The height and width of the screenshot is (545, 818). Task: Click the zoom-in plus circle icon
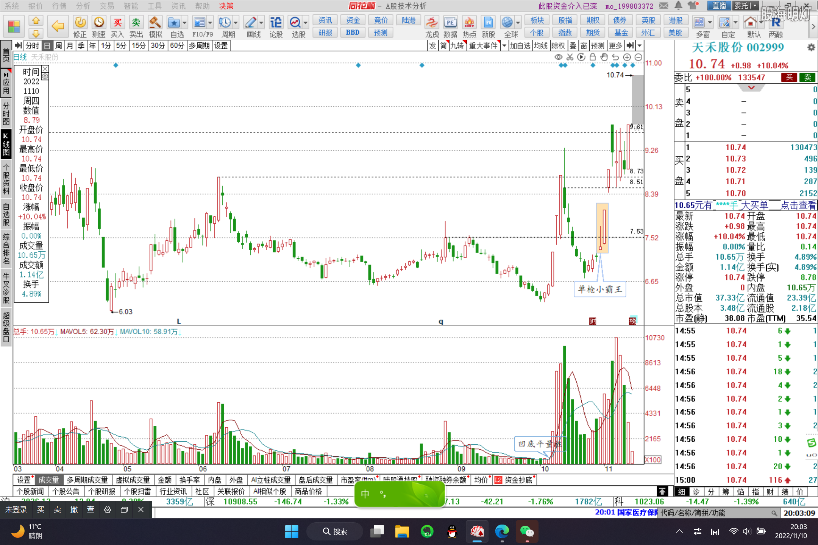click(627, 57)
